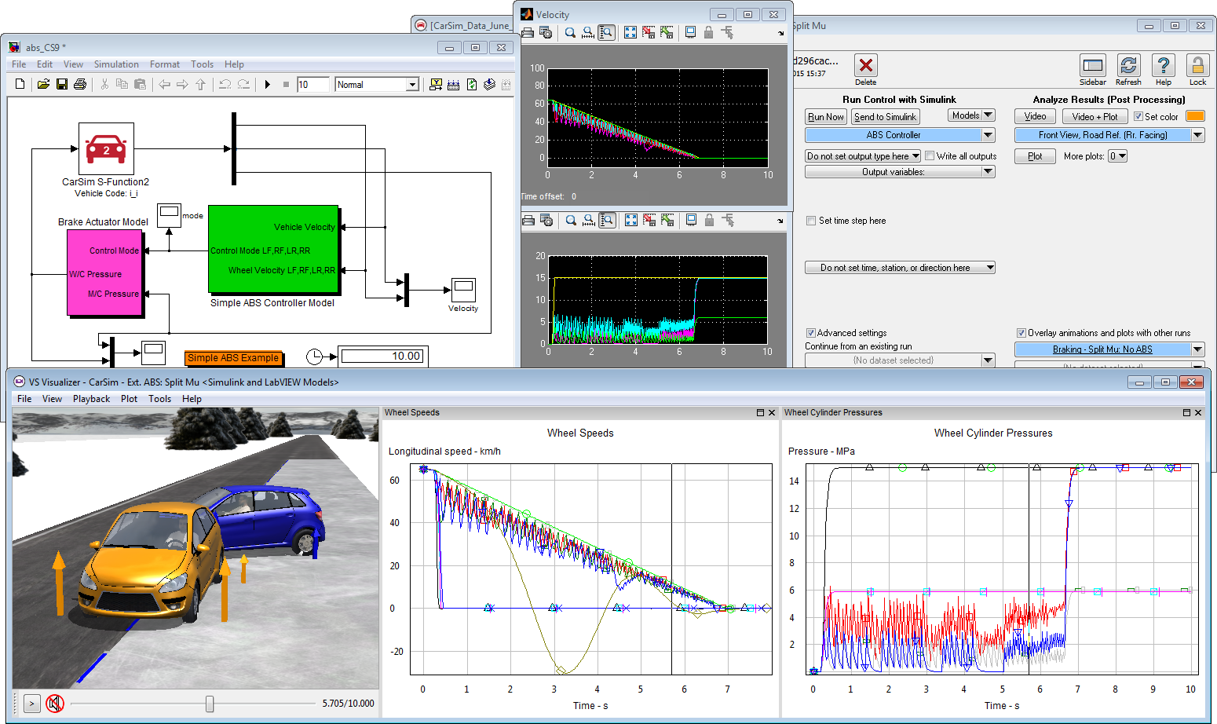Start simulation with the Simulink play button
Image resolution: width=1217 pixels, height=724 pixels.
coord(267,85)
